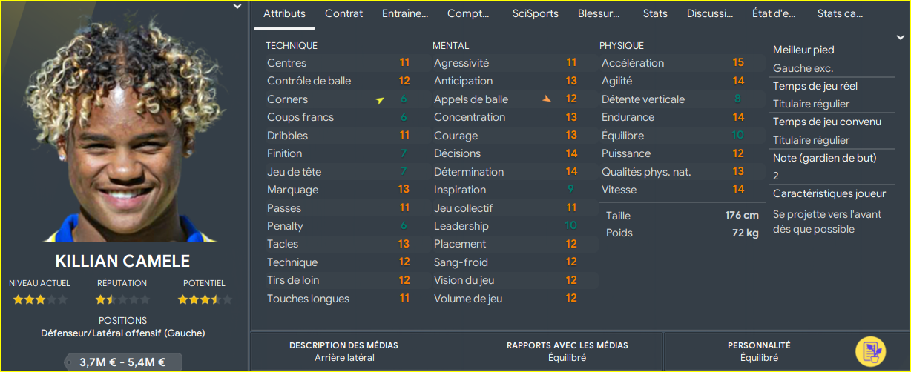
Task: Open the truncated Blessur... tab
Action: pyautogui.click(x=599, y=13)
